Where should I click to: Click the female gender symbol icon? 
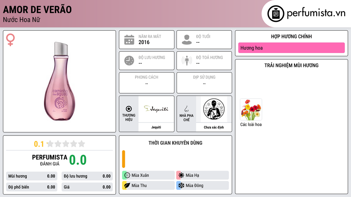pyautogui.click(x=10, y=40)
